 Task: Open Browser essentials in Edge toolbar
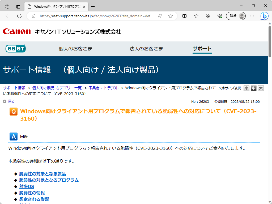coord(219,16)
